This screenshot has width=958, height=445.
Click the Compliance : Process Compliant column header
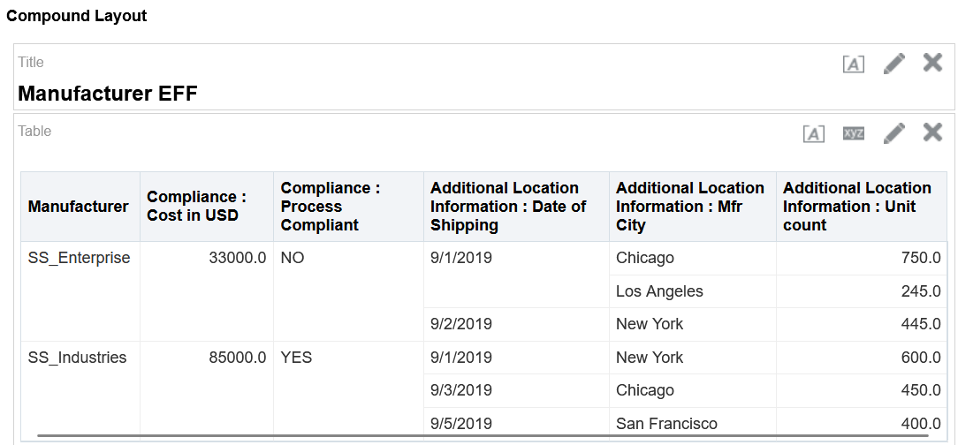coord(331,207)
